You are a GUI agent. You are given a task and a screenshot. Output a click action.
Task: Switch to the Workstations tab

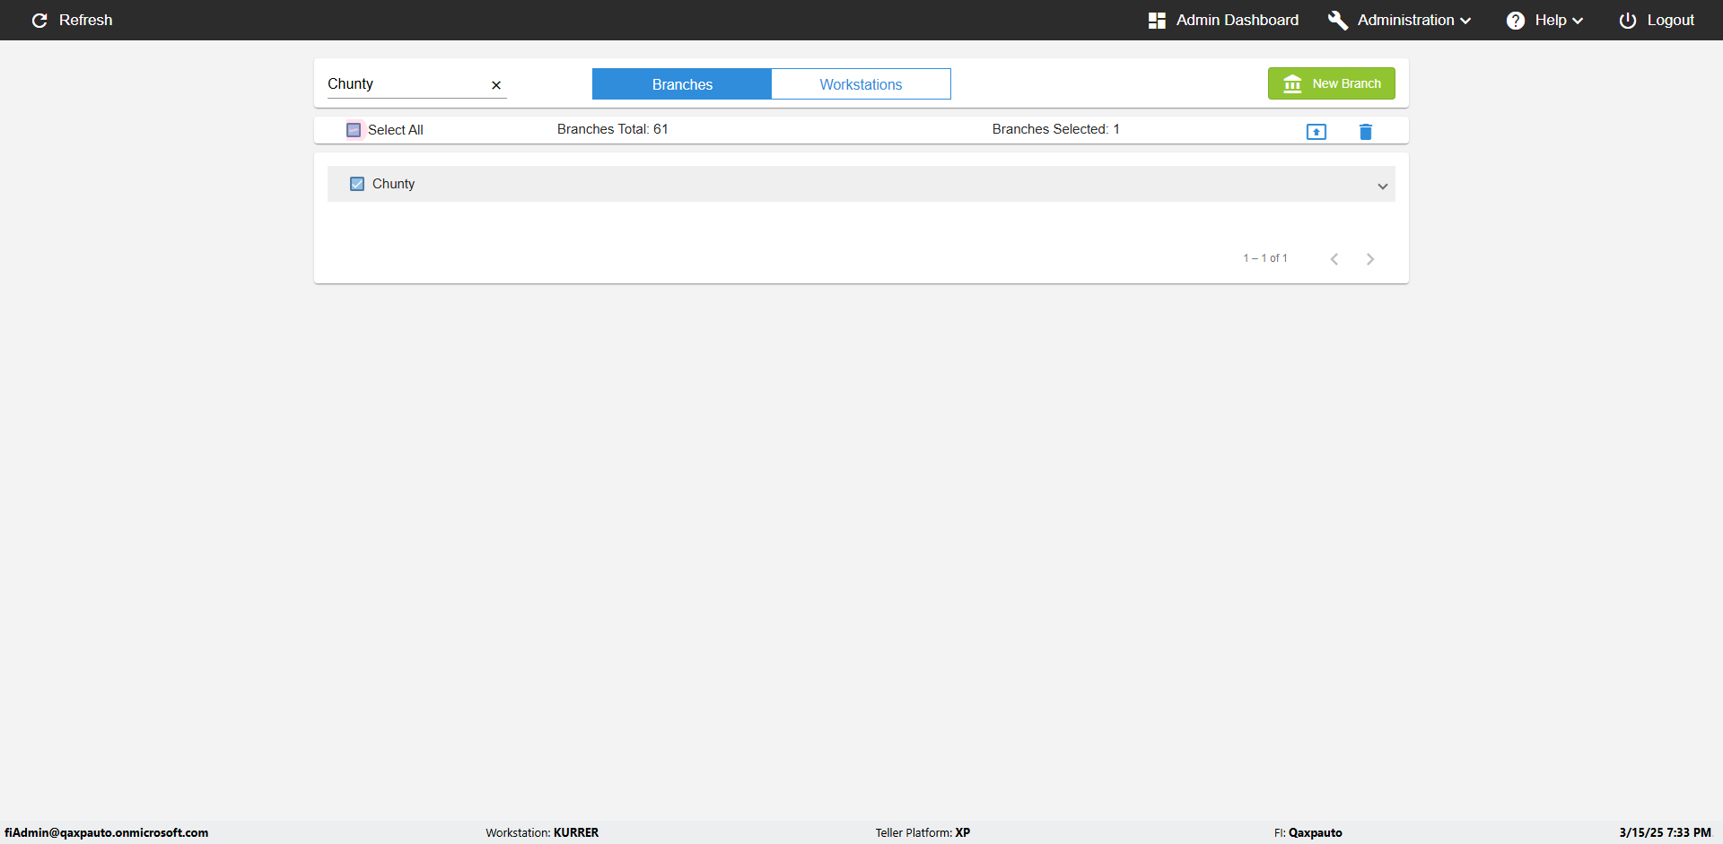click(861, 84)
